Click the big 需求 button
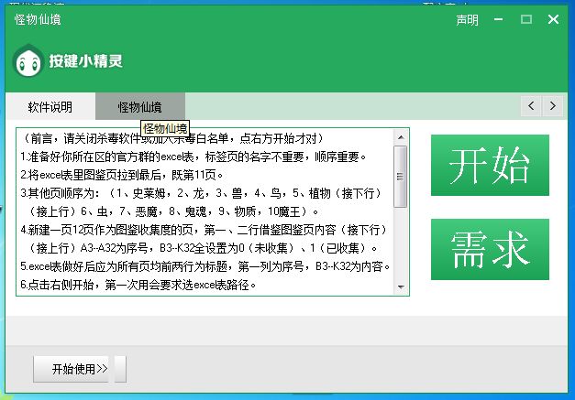Image resolution: width=575 pixels, height=400 pixels. click(x=490, y=249)
